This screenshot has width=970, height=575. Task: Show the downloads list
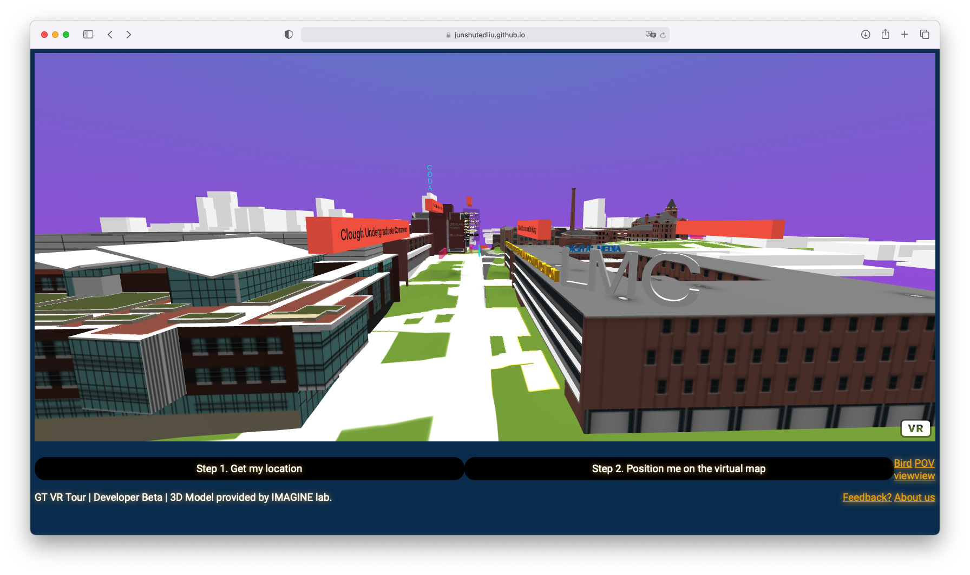pyautogui.click(x=866, y=35)
